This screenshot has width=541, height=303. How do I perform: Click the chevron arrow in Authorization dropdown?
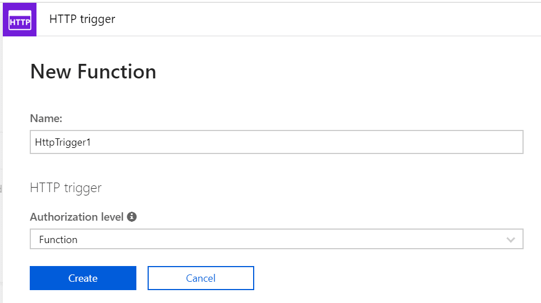pos(511,240)
